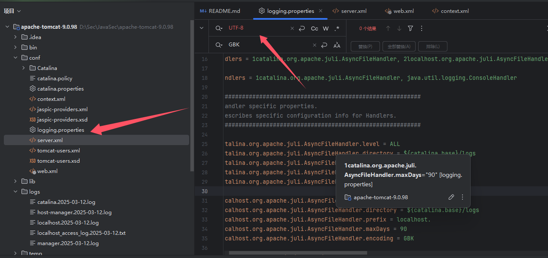Switch to context.xml editor tab
This screenshot has width=548, height=258.
(x=450, y=11)
